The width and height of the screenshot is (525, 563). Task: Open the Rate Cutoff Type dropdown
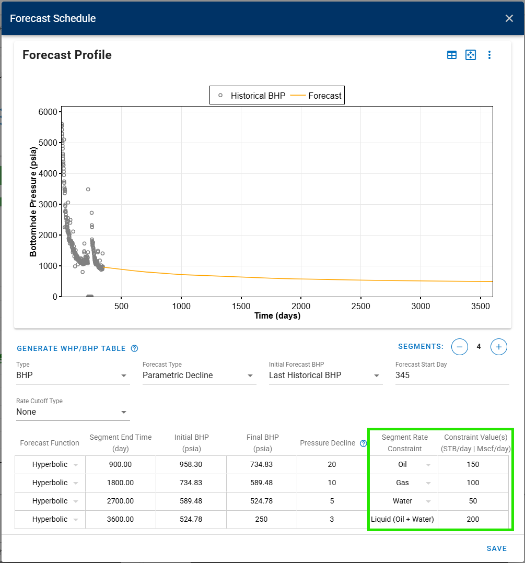tap(73, 412)
